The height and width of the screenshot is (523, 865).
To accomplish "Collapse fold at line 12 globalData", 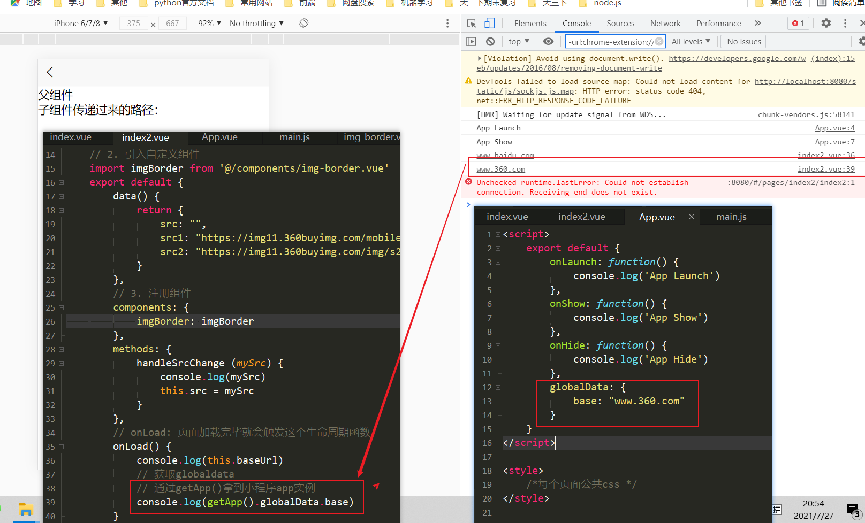I will [498, 387].
